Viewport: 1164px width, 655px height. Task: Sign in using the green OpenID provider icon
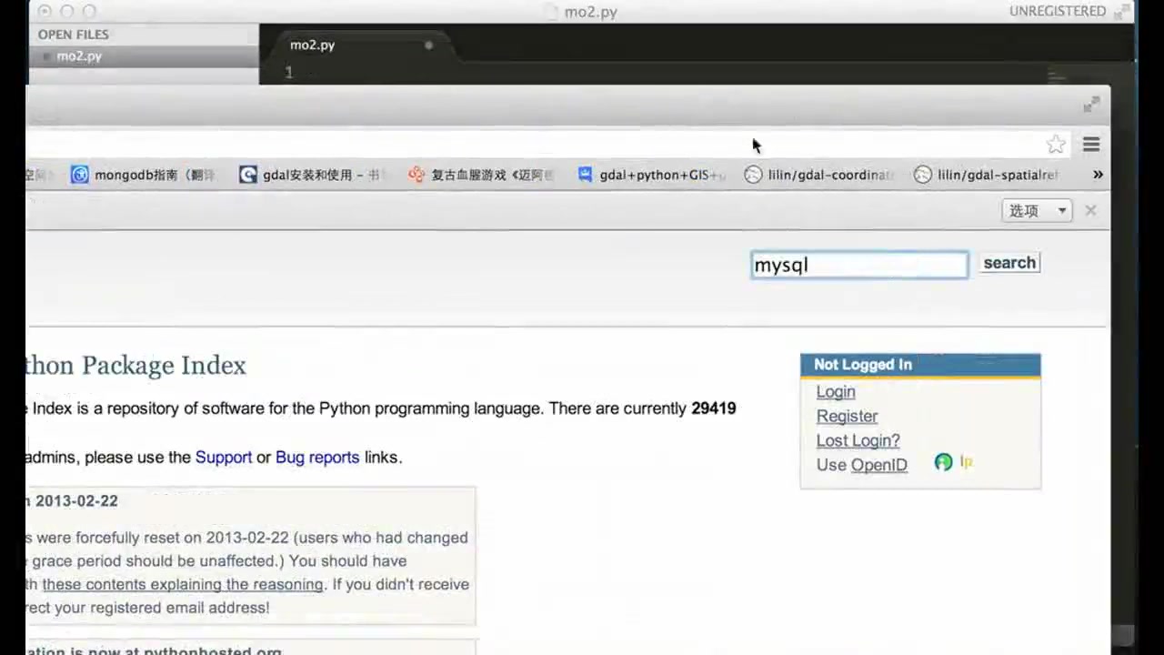coord(943,462)
